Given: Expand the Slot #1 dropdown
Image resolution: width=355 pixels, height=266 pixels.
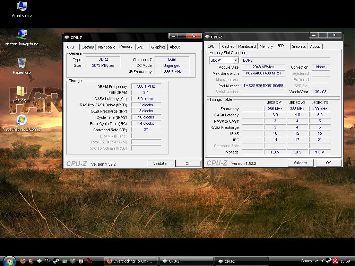Looking at the screenshot, I should [x=236, y=60].
